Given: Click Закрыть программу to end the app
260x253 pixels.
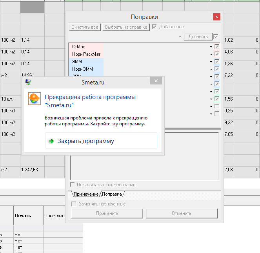Looking at the screenshot, I should (101, 141).
